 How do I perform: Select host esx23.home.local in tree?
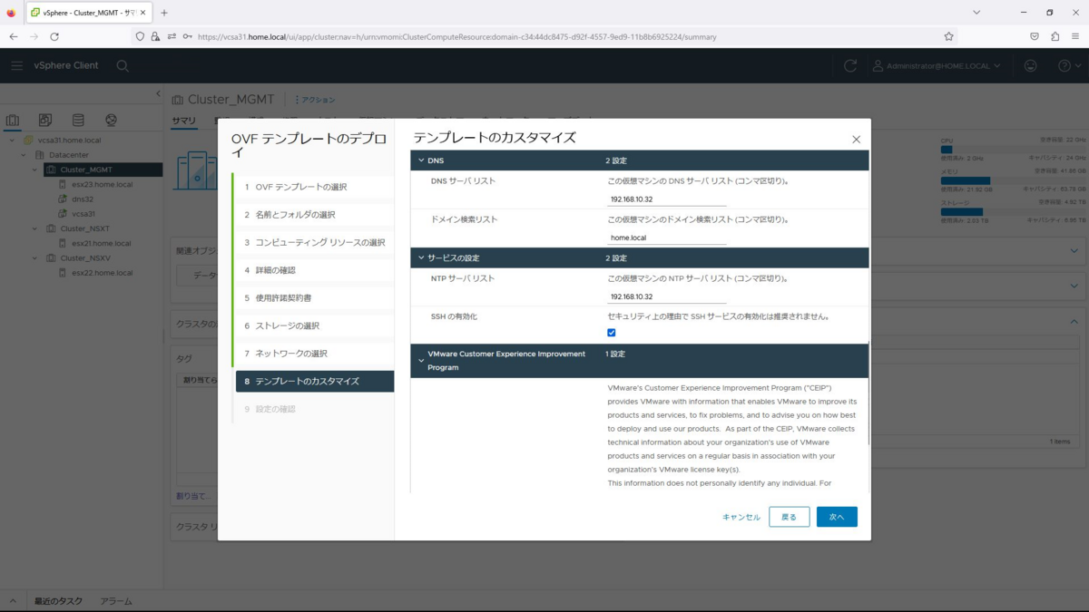(x=102, y=184)
